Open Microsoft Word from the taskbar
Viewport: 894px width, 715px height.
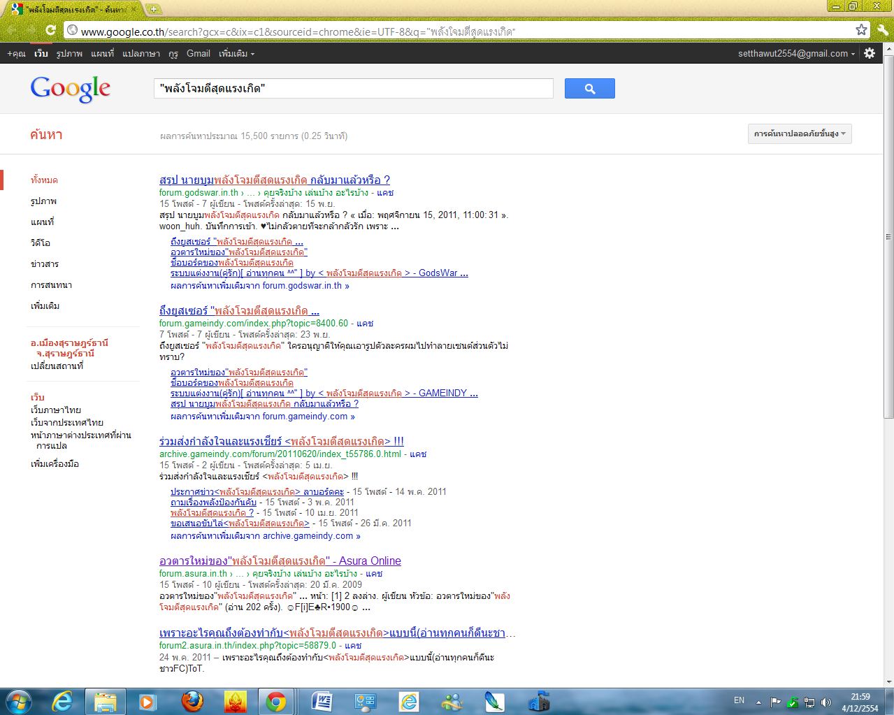coord(322,702)
